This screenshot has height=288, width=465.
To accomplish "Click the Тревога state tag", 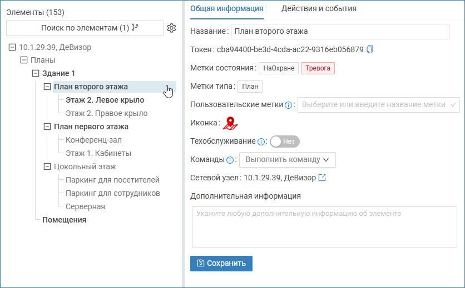I will click(x=318, y=68).
